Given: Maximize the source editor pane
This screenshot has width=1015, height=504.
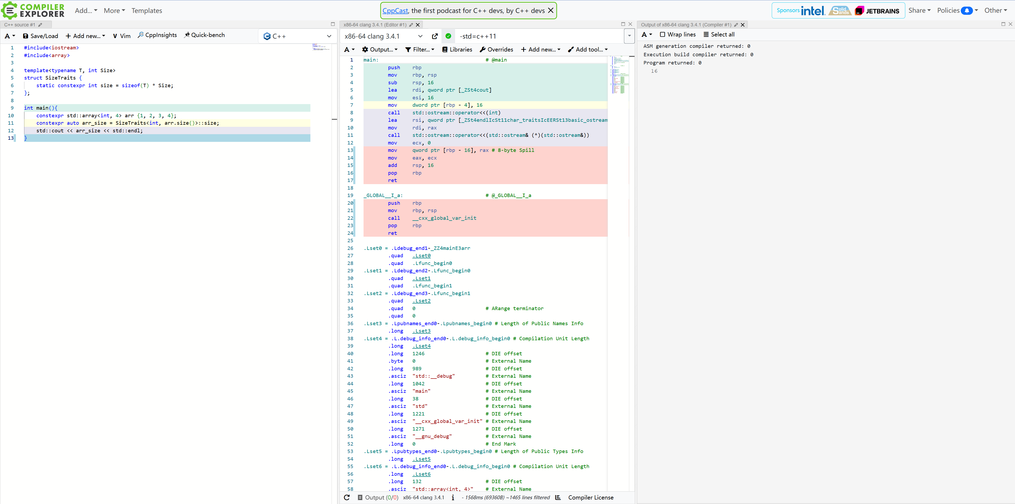Looking at the screenshot, I should (x=333, y=24).
